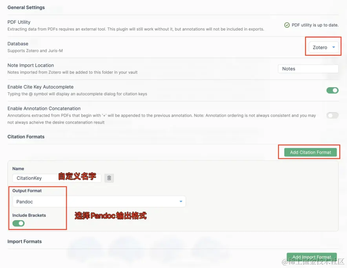347x268 pixels.
Task: Turn off Include Brackets toggle
Action: pos(18,223)
